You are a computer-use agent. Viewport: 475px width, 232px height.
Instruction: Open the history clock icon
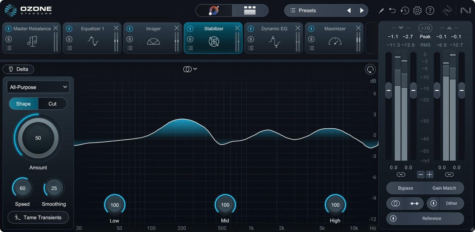(405, 10)
